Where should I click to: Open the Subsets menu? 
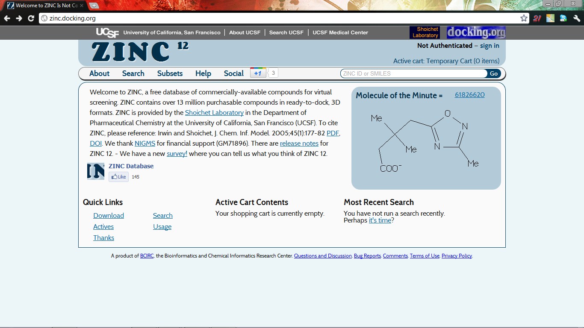170,73
